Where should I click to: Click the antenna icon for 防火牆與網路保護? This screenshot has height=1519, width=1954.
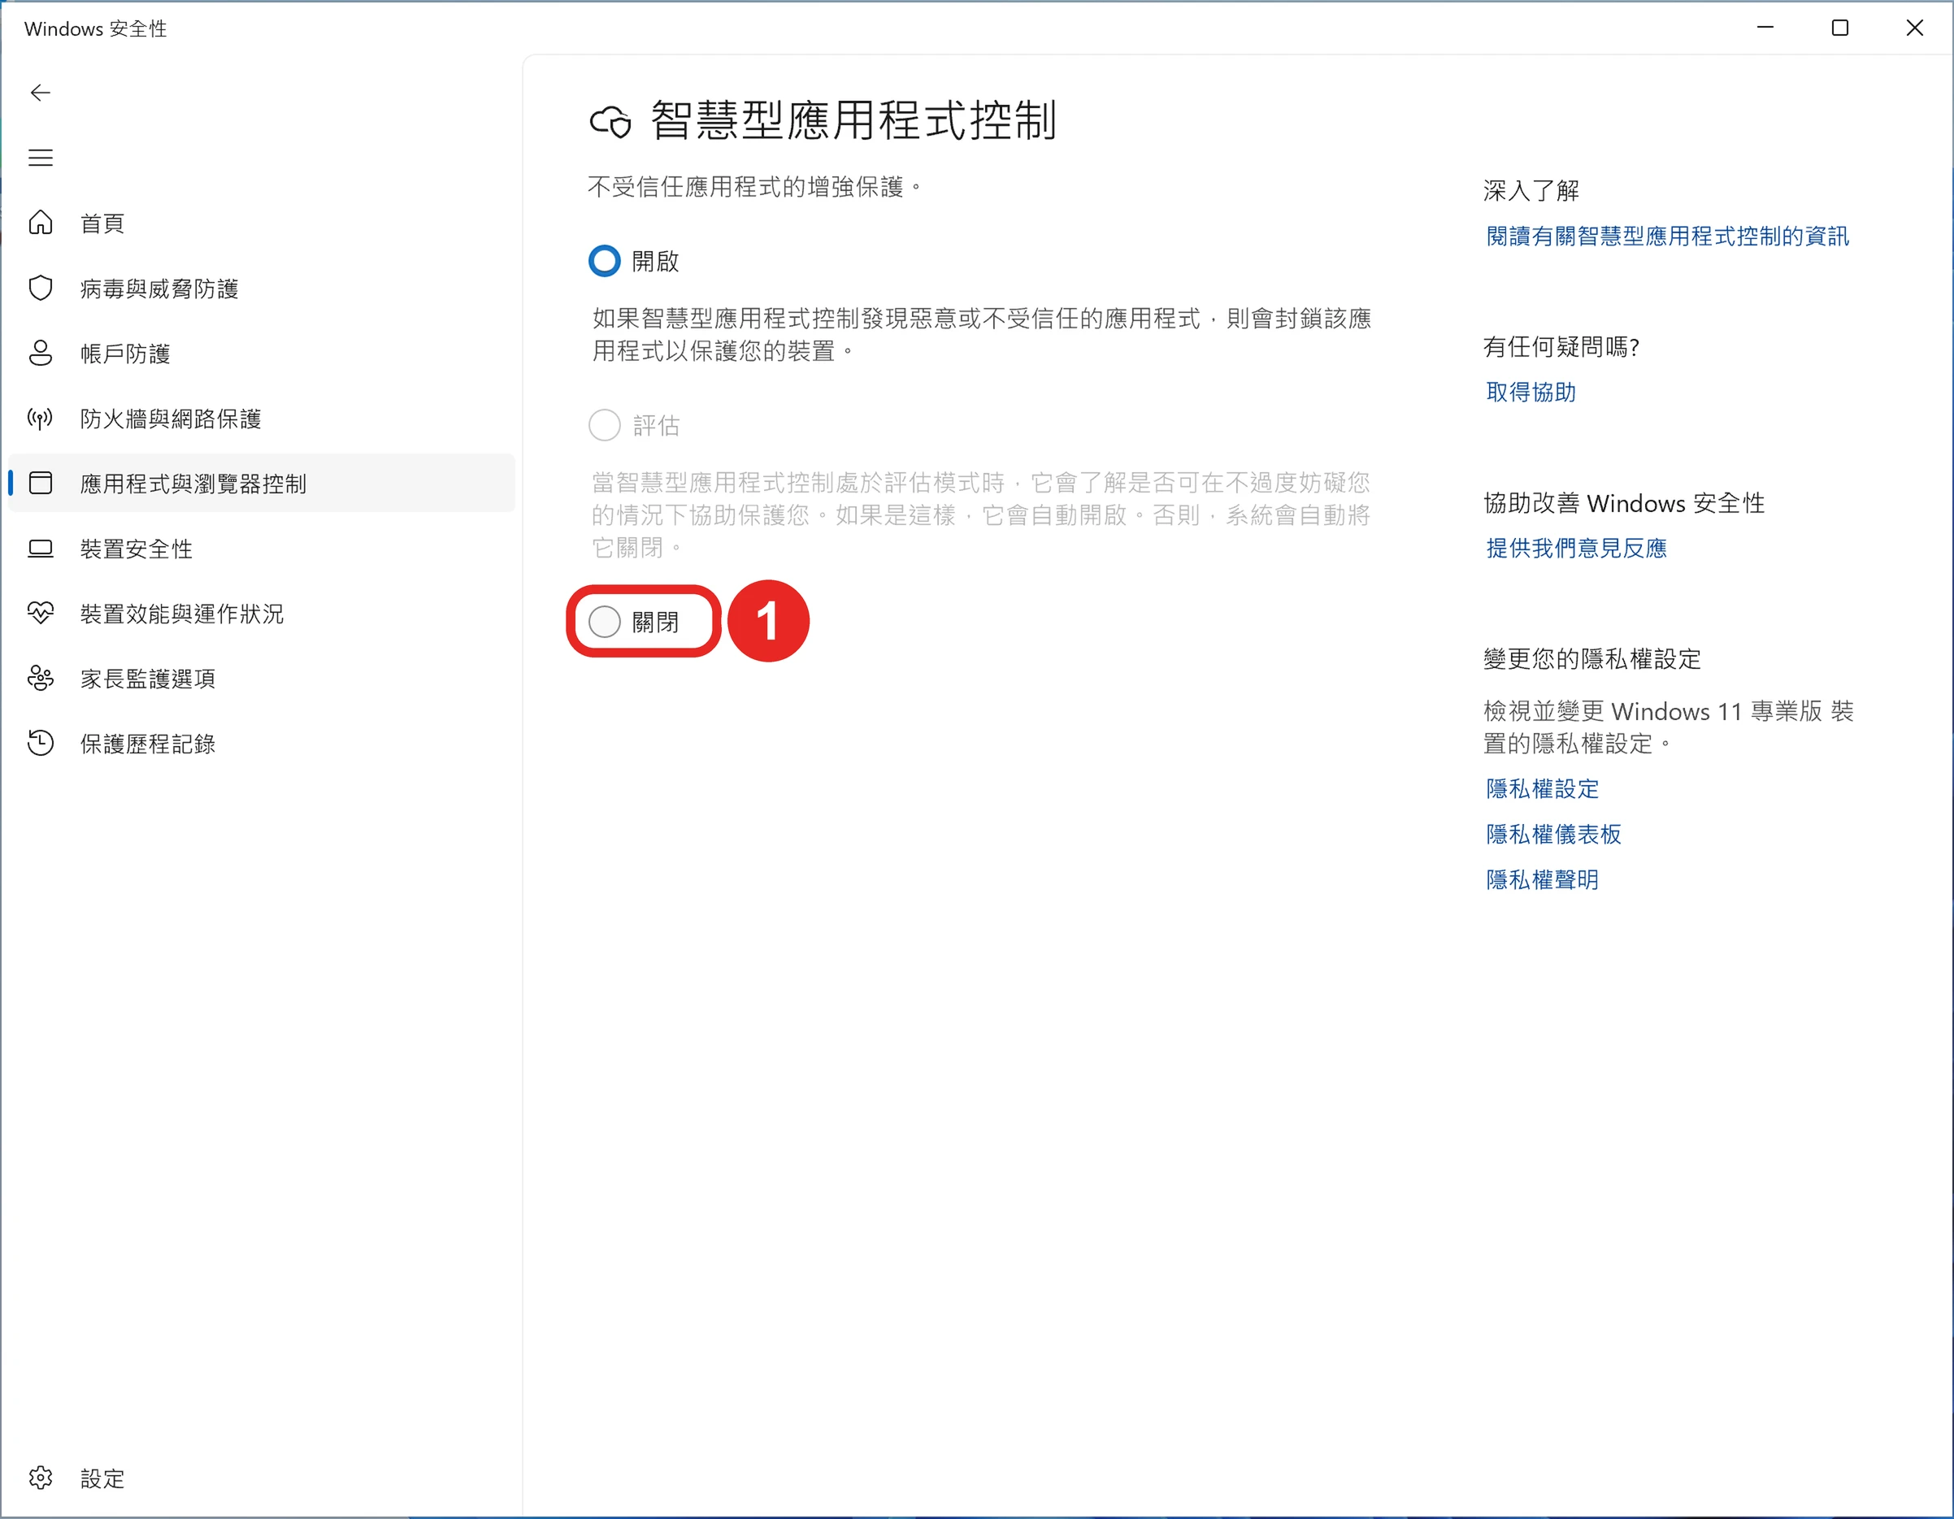(41, 419)
